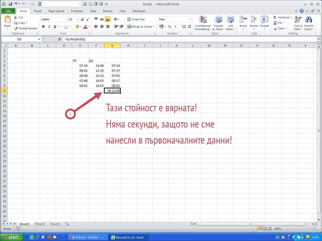Open the Merge & Center dropdown arrow
This screenshot has width=322, height=241.
coord(154,26)
